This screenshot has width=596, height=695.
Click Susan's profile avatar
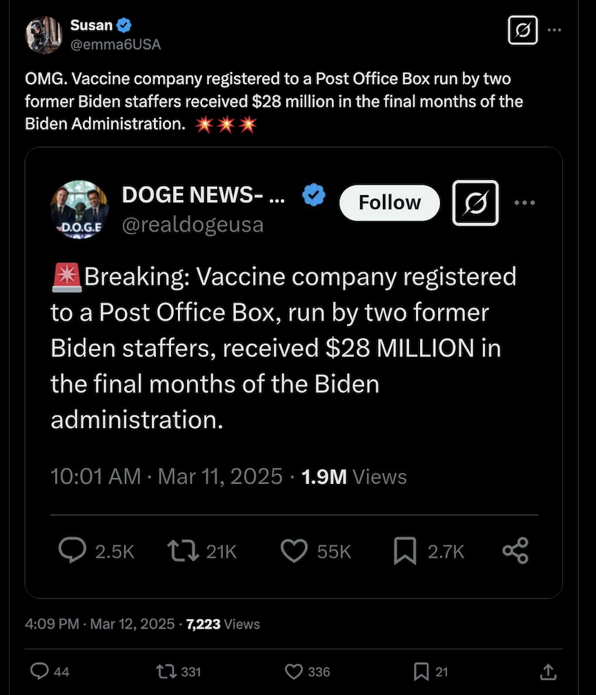[x=45, y=34]
